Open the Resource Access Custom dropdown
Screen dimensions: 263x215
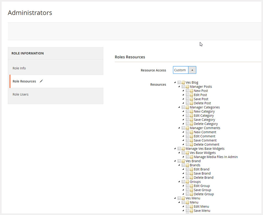(x=184, y=70)
